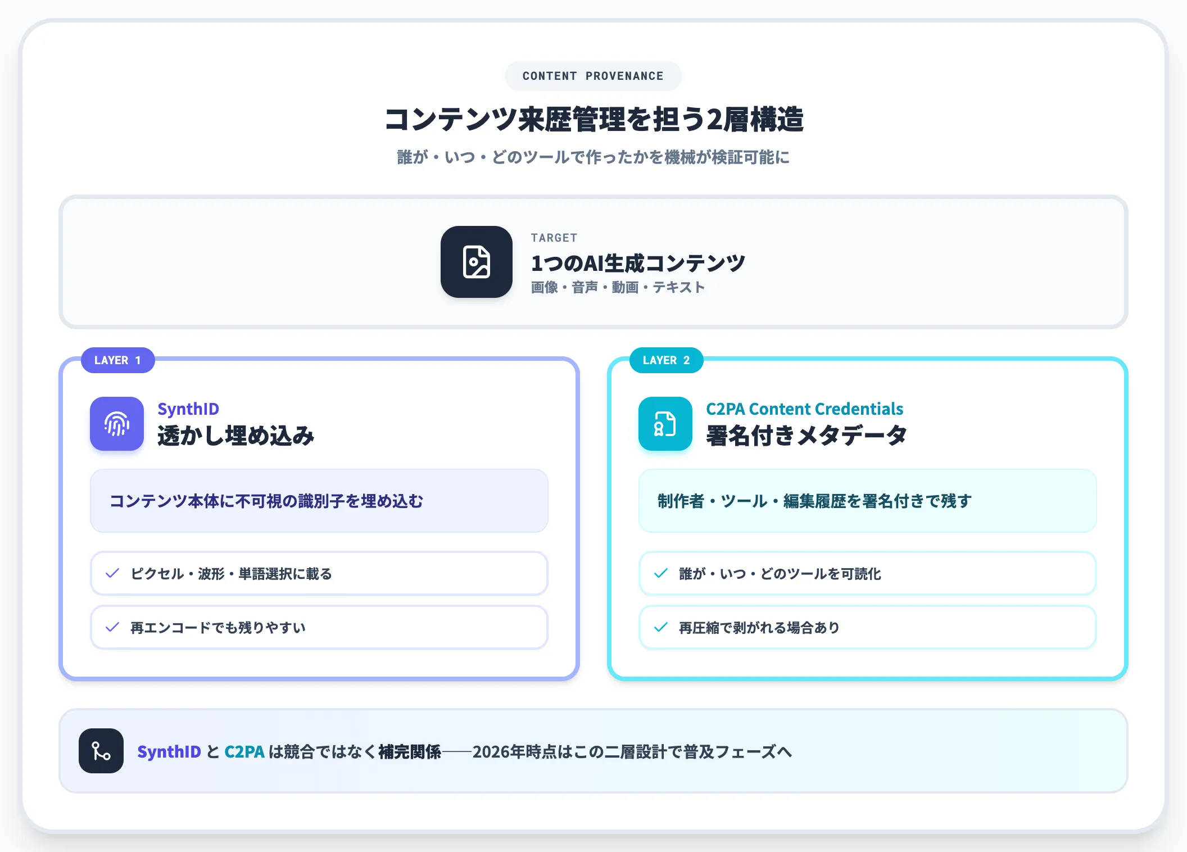The height and width of the screenshot is (852, 1187).
Task: Select the LAYER 1 badge
Action: pyautogui.click(x=117, y=360)
